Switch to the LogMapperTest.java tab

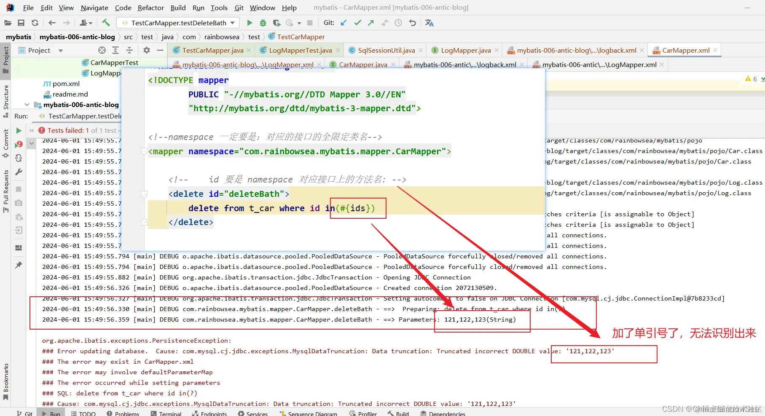(x=300, y=50)
